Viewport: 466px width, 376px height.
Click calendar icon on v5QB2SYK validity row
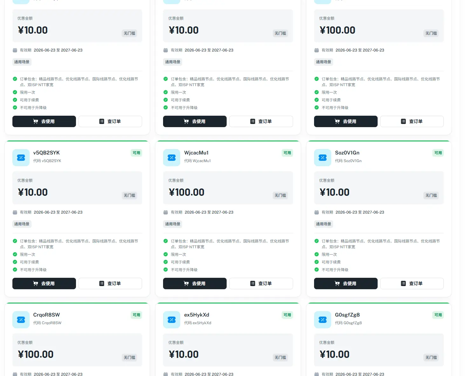tap(15, 212)
